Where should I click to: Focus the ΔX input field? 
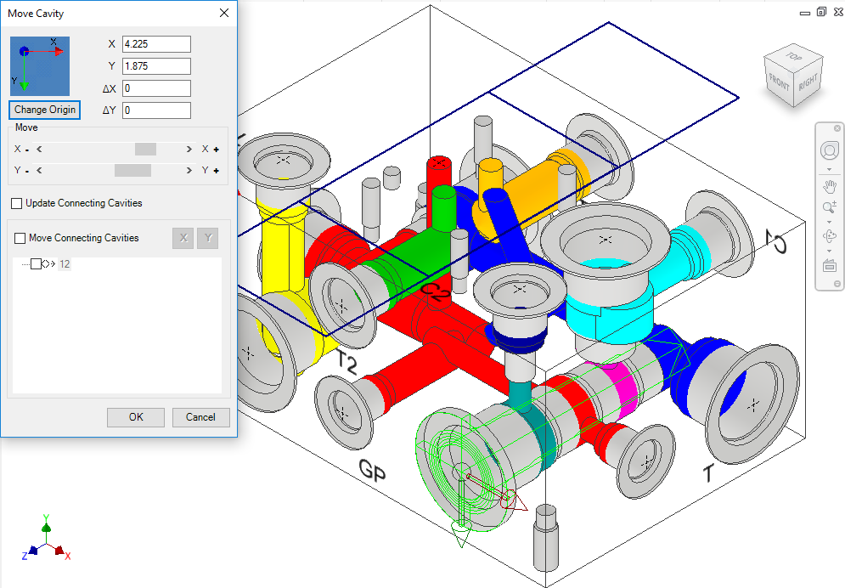click(x=156, y=88)
